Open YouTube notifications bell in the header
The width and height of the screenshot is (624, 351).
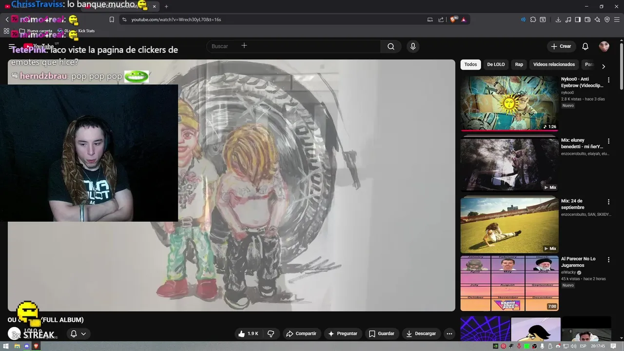coord(585,46)
